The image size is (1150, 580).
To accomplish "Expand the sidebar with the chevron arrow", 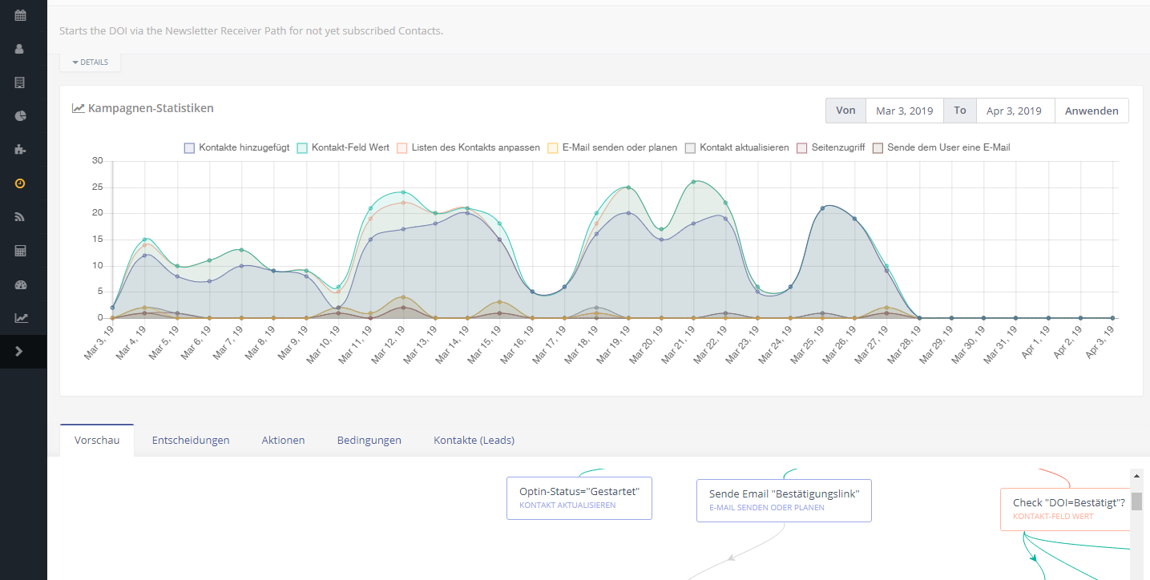I will (20, 352).
